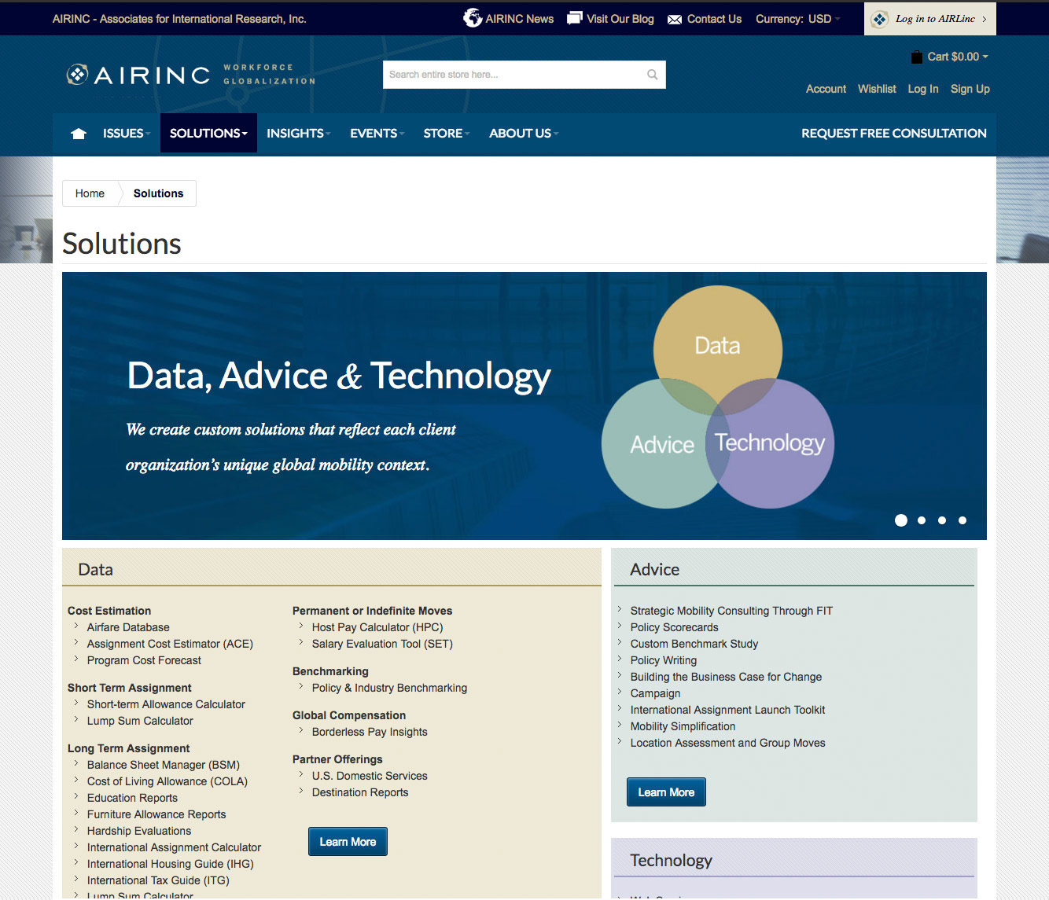Open Hardship Evaluations link
This screenshot has height=900, width=1049.
pyautogui.click(x=139, y=831)
